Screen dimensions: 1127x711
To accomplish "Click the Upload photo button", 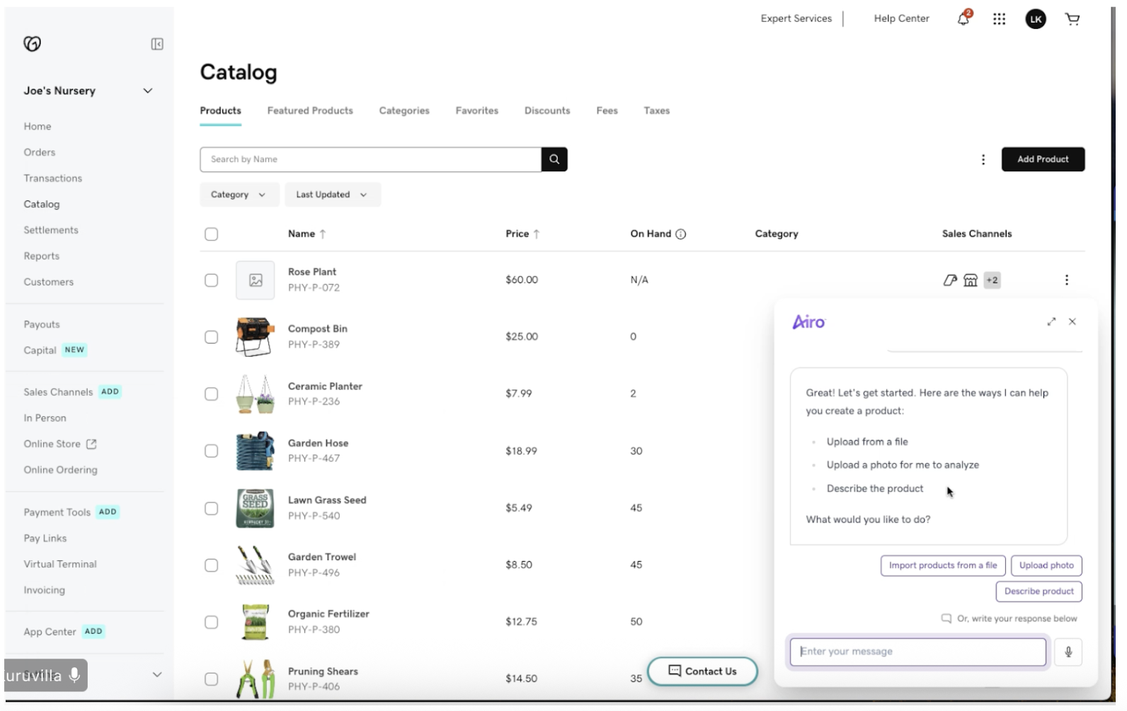I will click(1046, 565).
